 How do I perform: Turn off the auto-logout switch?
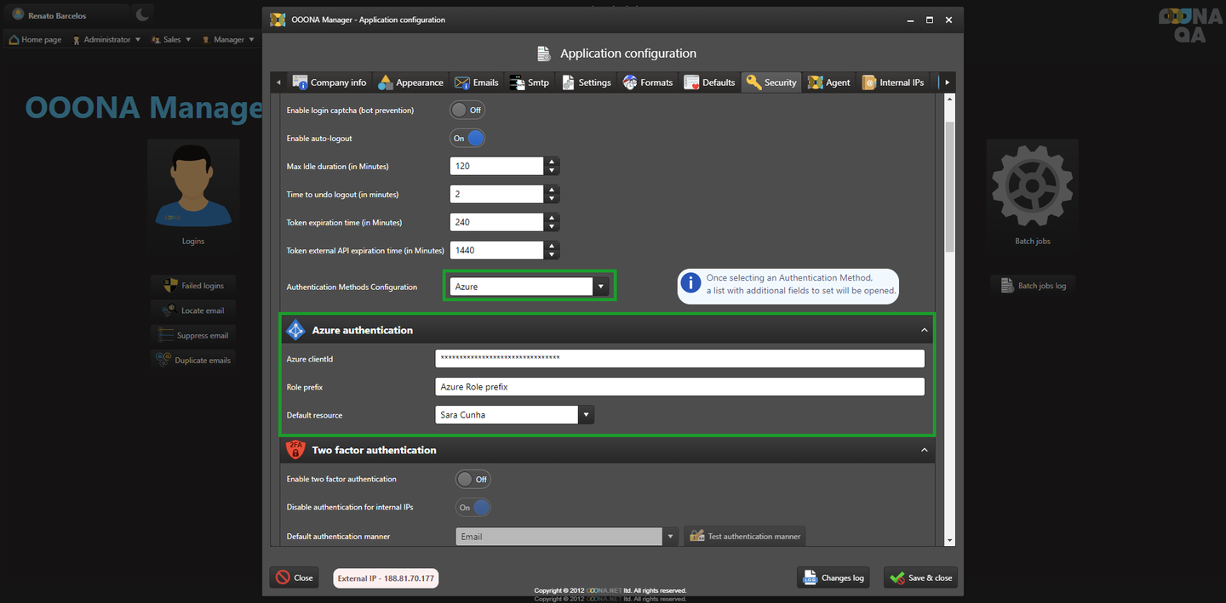click(467, 138)
